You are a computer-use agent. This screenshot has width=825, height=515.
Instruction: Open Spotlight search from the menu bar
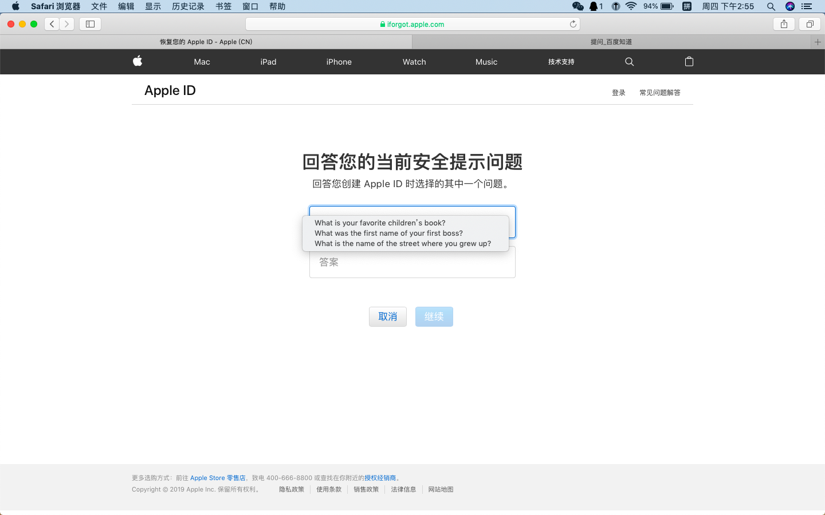click(x=771, y=6)
